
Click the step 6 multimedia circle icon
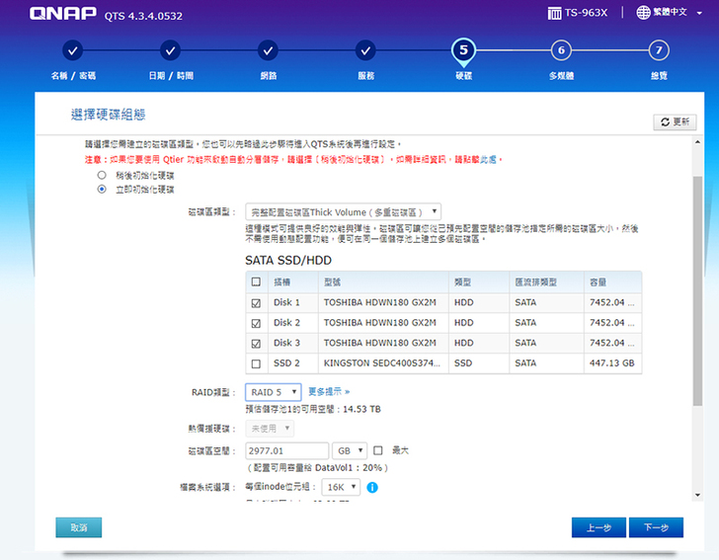pos(561,50)
